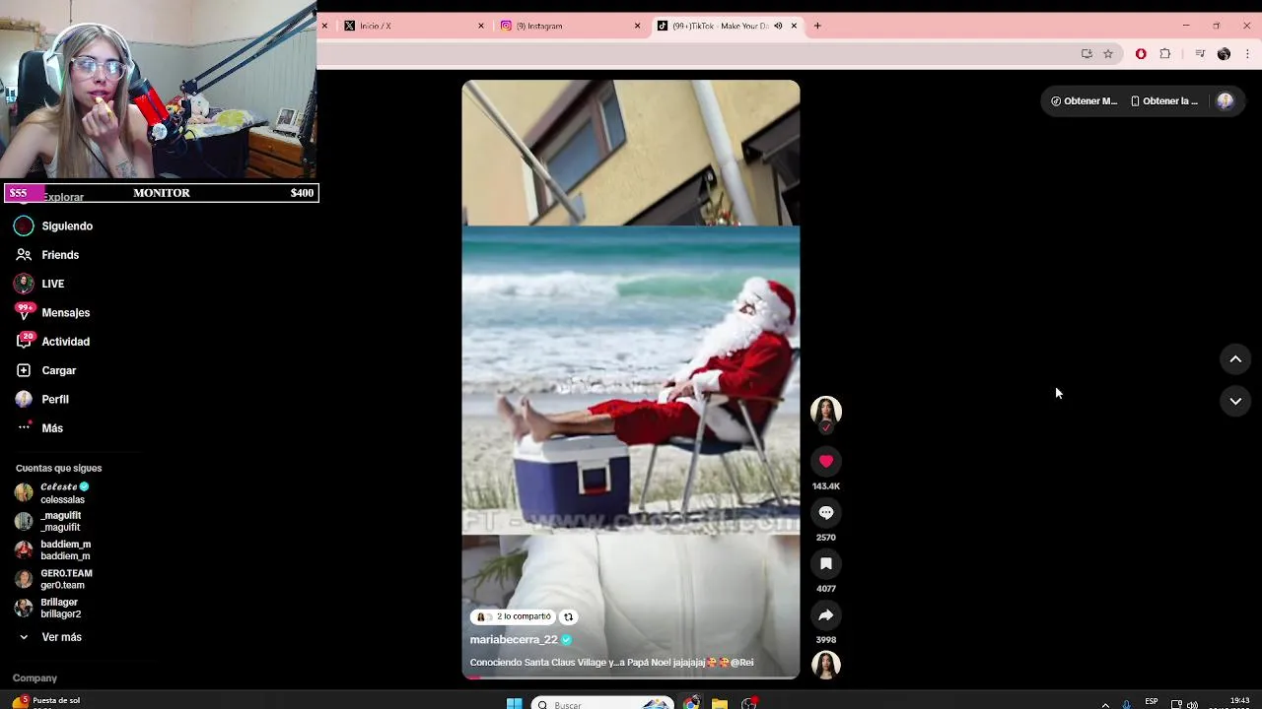Open the mariabecerra_22 profile link

(x=514, y=639)
